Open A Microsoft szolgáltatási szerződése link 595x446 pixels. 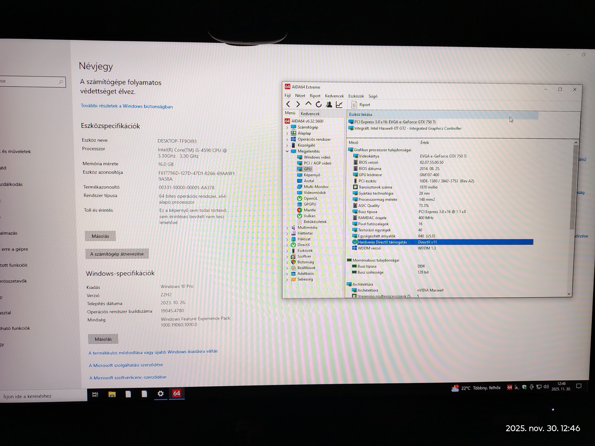(126, 365)
